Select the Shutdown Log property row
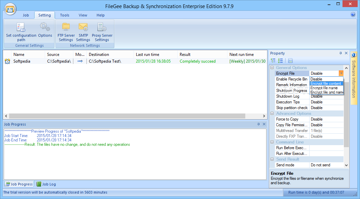360x199 pixels. coord(309,96)
